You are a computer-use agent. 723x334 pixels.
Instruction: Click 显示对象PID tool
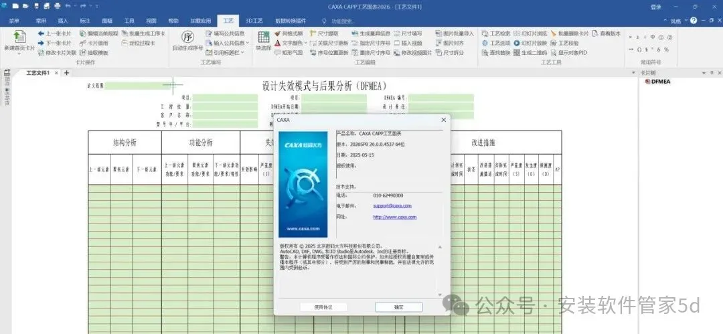[x=569, y=53]
